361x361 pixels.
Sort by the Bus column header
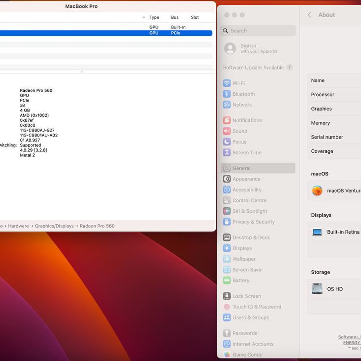(x=175, y=17)
